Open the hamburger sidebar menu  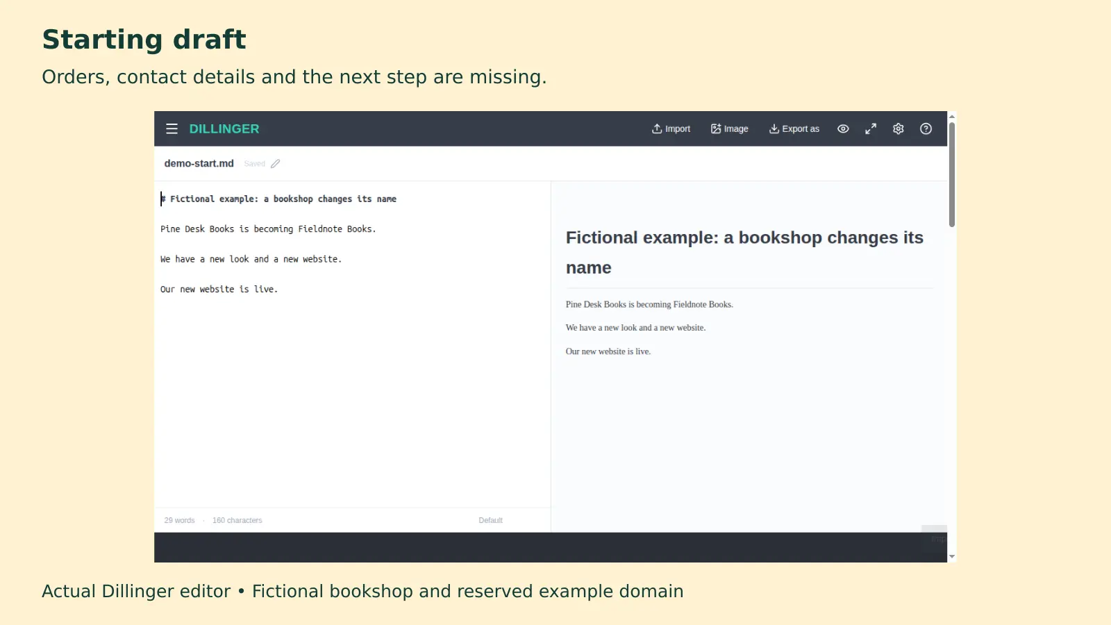(172, 128)
